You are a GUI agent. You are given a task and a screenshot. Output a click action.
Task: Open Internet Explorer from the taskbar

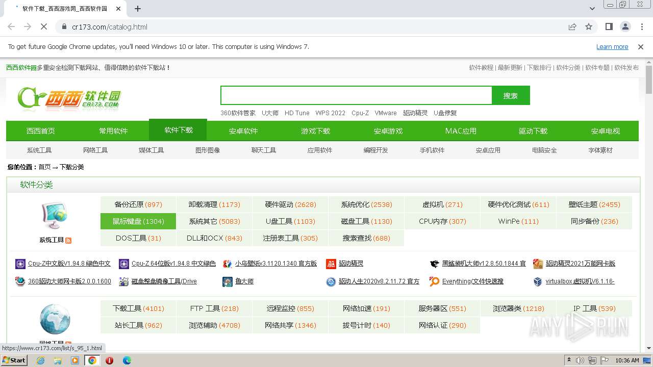tap(40, 360)
